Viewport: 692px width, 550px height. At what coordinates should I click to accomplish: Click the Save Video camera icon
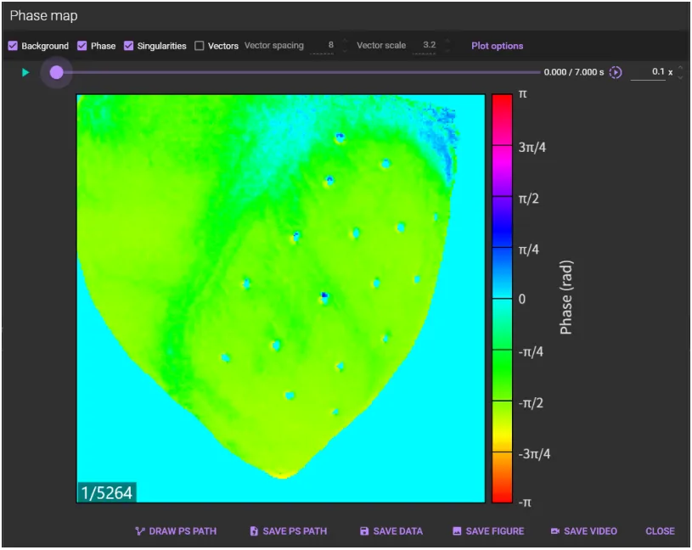tap(555, 531)
